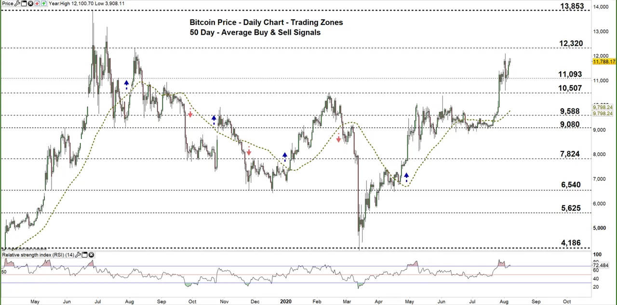Click the green up arrow icon in Price header
617x305 pixels.
44,3
